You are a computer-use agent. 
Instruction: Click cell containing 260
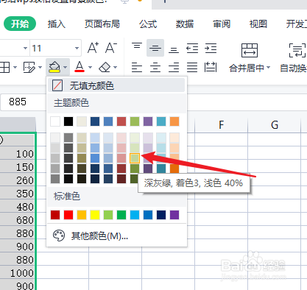click(17, 180)
